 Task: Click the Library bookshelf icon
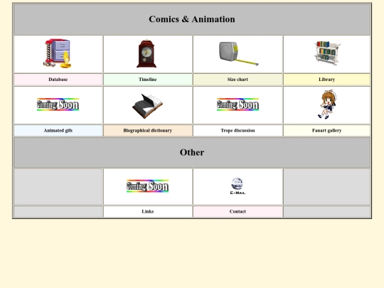327,53
